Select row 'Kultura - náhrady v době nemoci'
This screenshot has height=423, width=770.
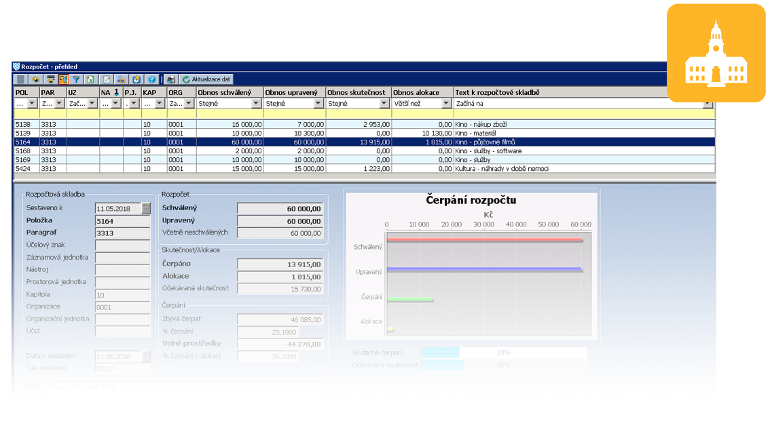click(x=365, y=169)
